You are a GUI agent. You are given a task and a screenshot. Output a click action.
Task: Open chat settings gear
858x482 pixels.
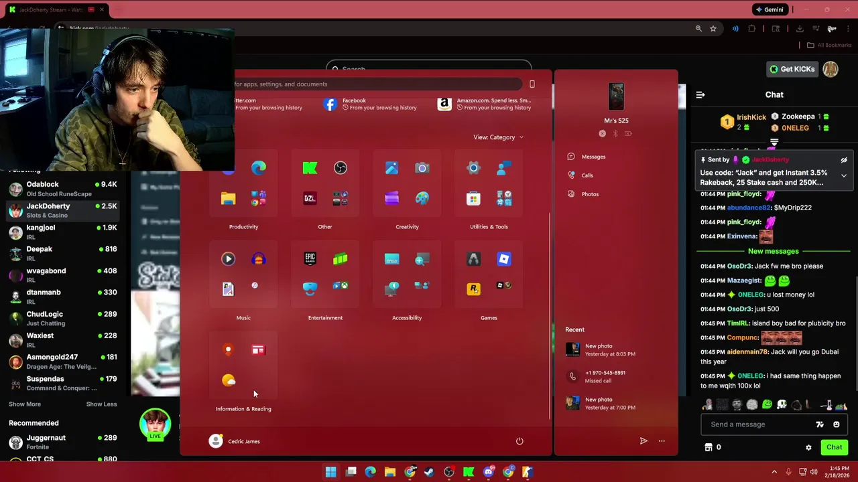[x=808, y=447]
